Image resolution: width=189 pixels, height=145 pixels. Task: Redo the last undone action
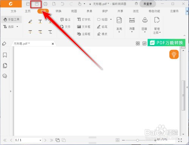[71, 4]
